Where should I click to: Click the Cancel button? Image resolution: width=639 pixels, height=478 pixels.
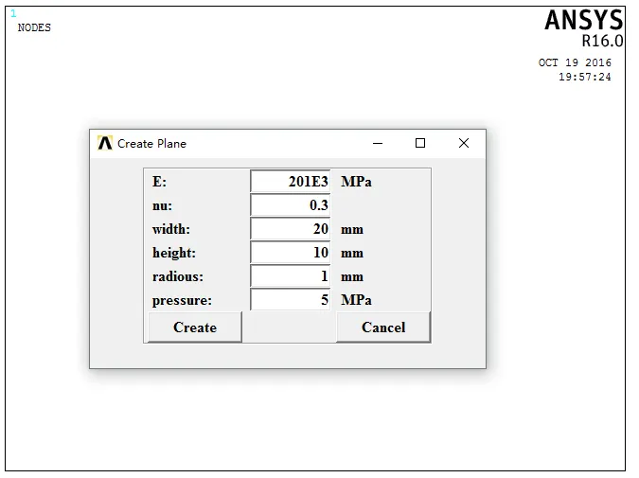click(x=383, y=328)
